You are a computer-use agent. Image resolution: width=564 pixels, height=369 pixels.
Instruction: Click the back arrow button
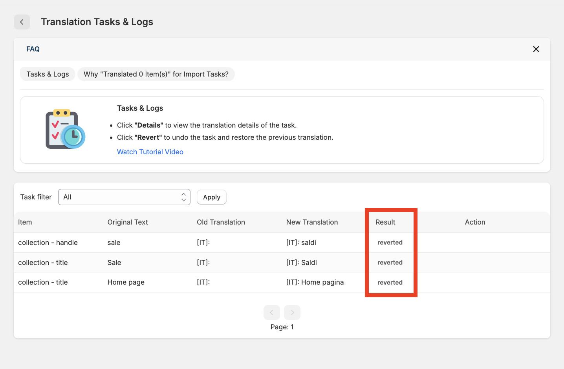22,22
